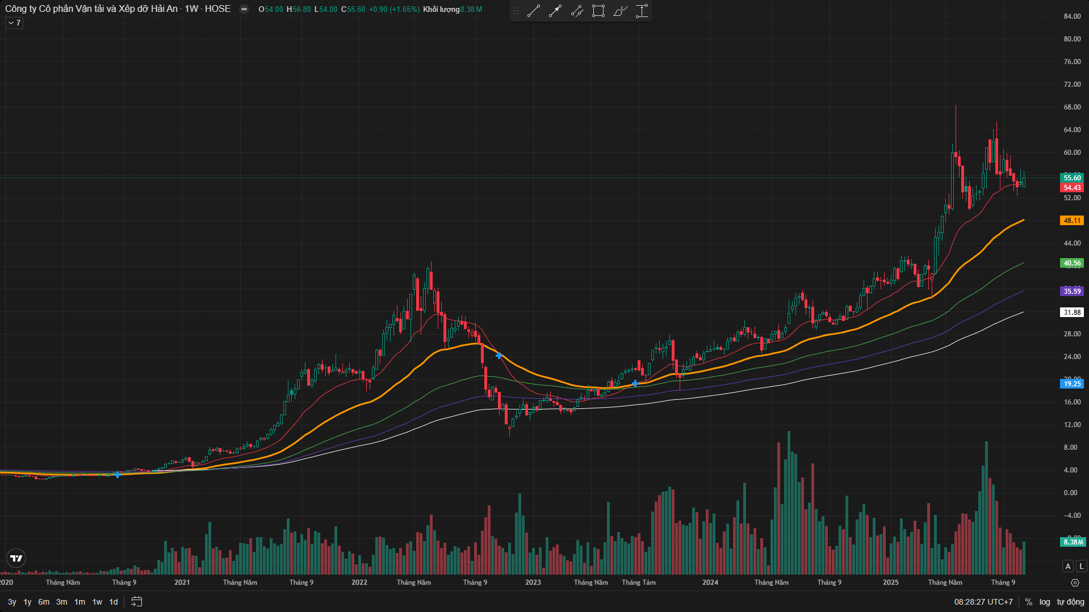Open chart settings hexagon gear icon
The image size is (1089, 612).
click(1075, 583)
